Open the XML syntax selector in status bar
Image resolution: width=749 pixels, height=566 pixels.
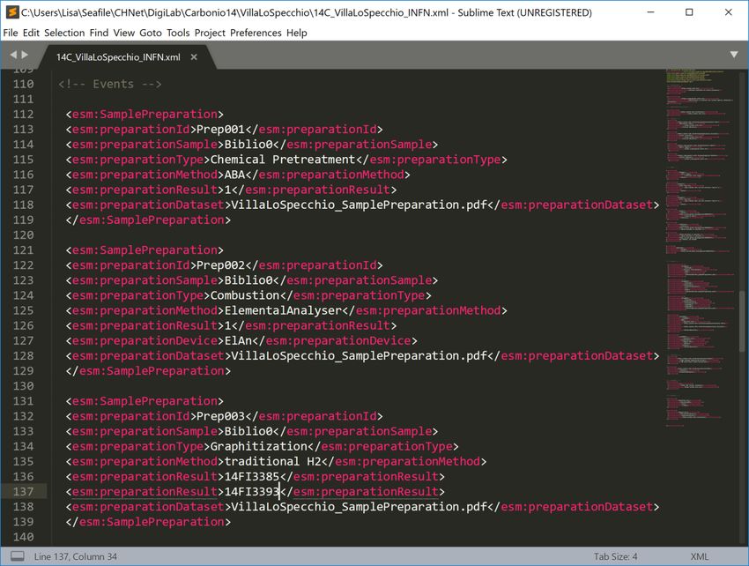pyautogui.click(x=699, y=557)
